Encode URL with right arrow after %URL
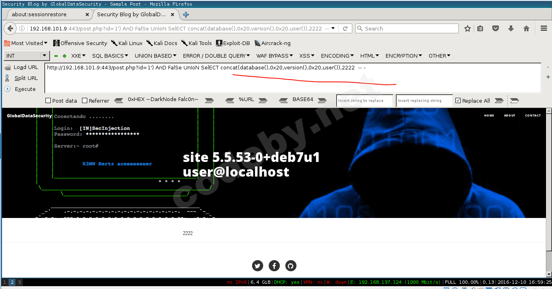Viewport: 552px width, 289px height. [263, 100]
